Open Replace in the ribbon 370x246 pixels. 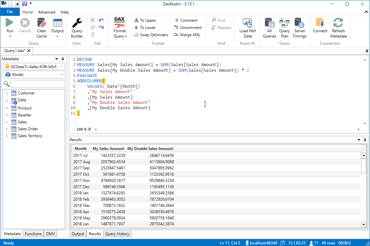coord(221,28)
